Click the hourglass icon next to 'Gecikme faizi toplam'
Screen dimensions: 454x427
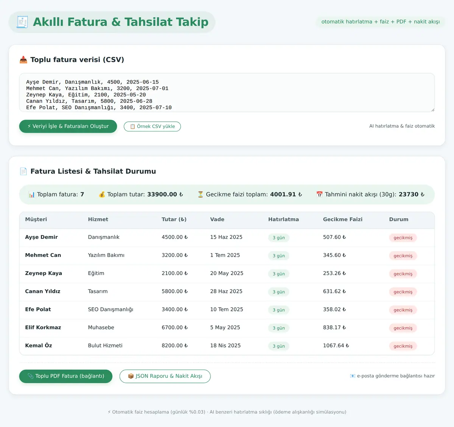(201, 195)
